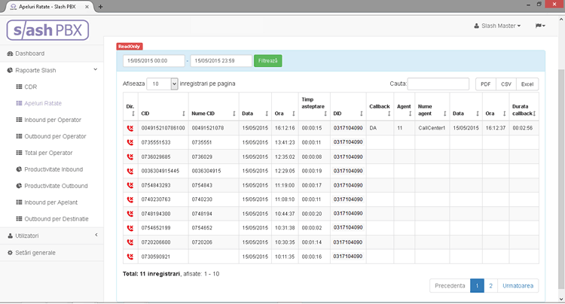Viewport: 565px width, 304px height.
Task: Click missed-call icon for CID 0730590921
Action: pos(130,257)
